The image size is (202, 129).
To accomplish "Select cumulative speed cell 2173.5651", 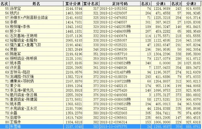I will (73, 99).
